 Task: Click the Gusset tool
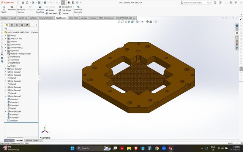click(50, 10)
